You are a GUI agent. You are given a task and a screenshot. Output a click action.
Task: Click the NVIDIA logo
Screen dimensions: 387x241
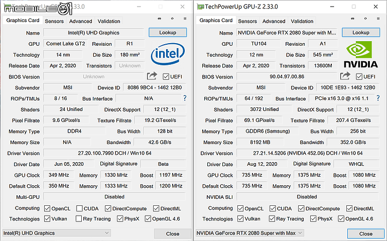pyautogui.click(x=360, y=54)
